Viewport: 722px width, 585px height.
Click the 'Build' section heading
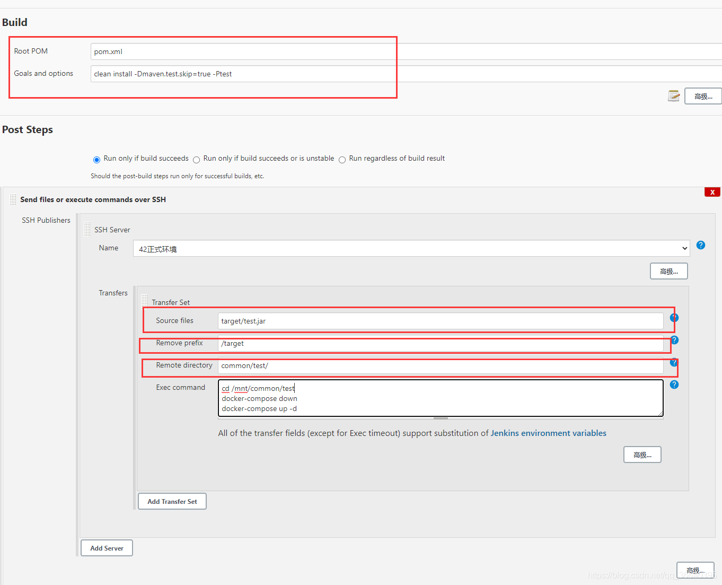(15, 22)
